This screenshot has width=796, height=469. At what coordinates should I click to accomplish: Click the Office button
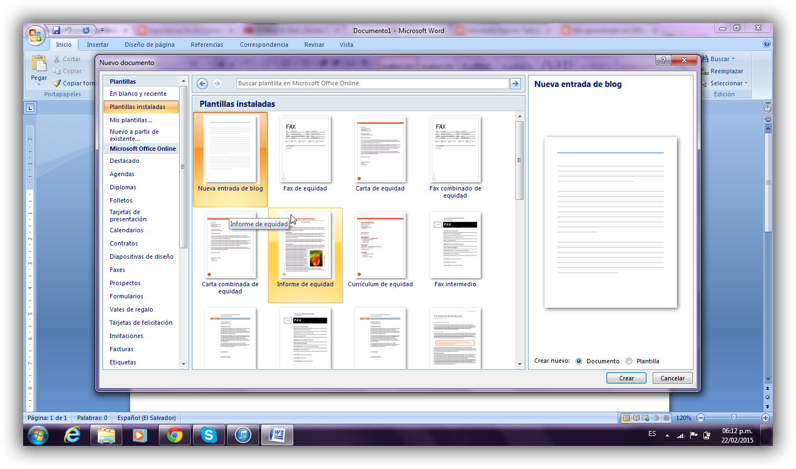pyautogui.click(x=36, y=34)
